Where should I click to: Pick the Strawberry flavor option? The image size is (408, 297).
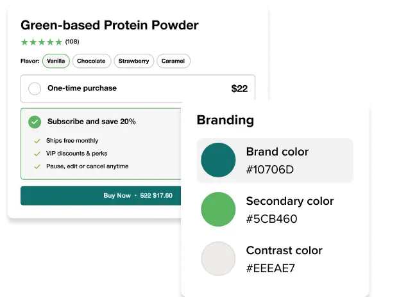(133, 61)
